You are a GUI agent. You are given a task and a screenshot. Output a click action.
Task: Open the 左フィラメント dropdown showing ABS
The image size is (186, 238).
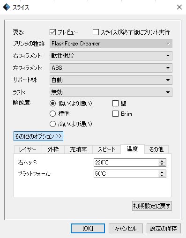point(111,68)
